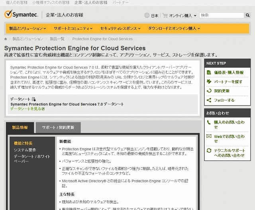Screen dimensions: 255x210
Task: Click the Symantec logo
Action: [21, 14]
